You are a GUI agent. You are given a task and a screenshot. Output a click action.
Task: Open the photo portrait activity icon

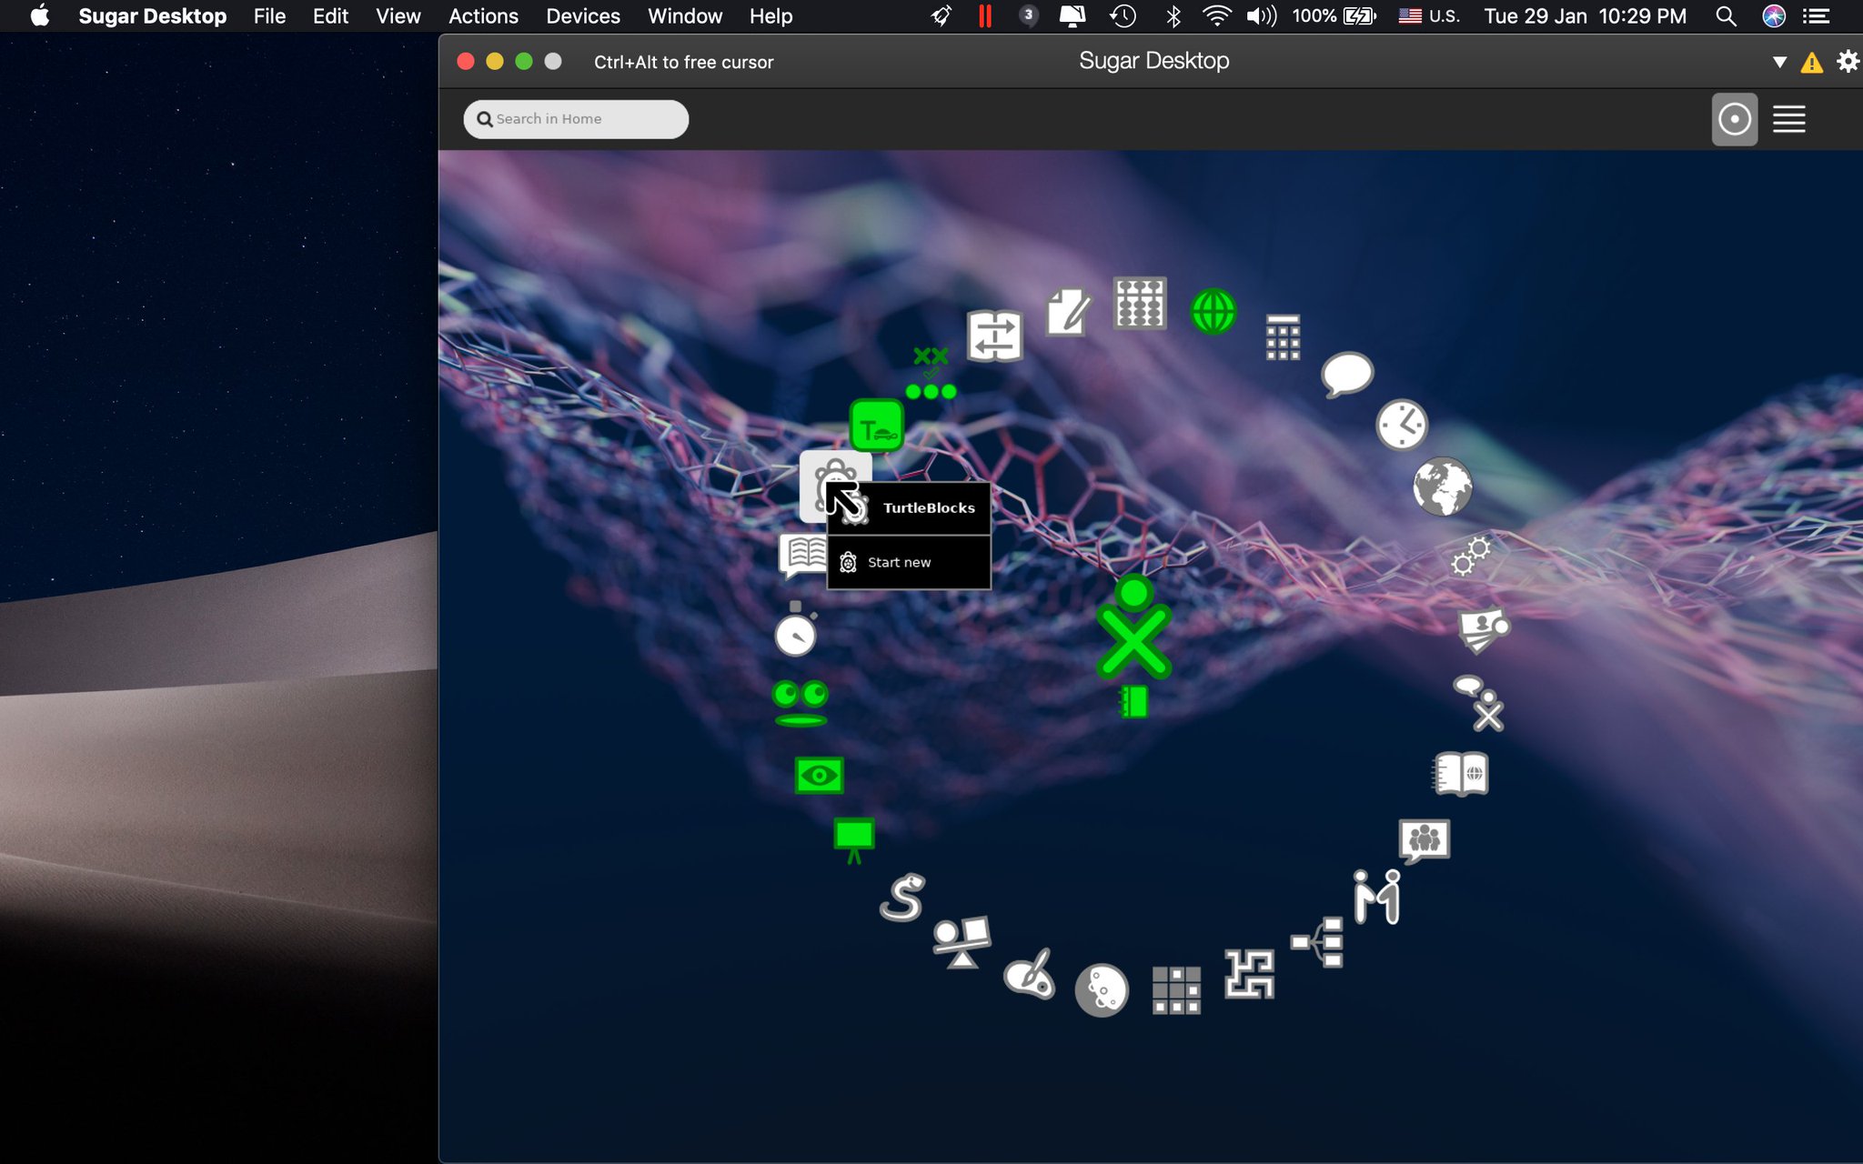point(1483,629)
